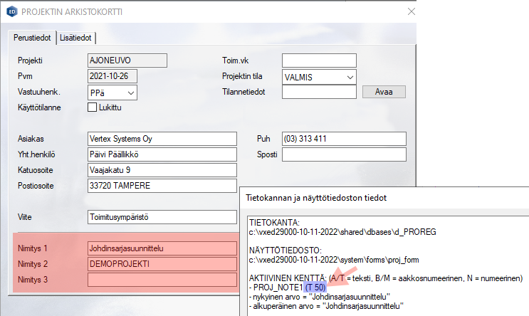Click the Nimitys 1 field
This screenshot has width=529, height=316.
point(161,248)
